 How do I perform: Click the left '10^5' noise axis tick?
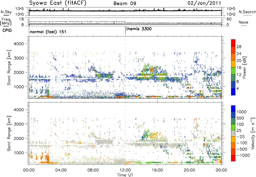coord(20,9)
